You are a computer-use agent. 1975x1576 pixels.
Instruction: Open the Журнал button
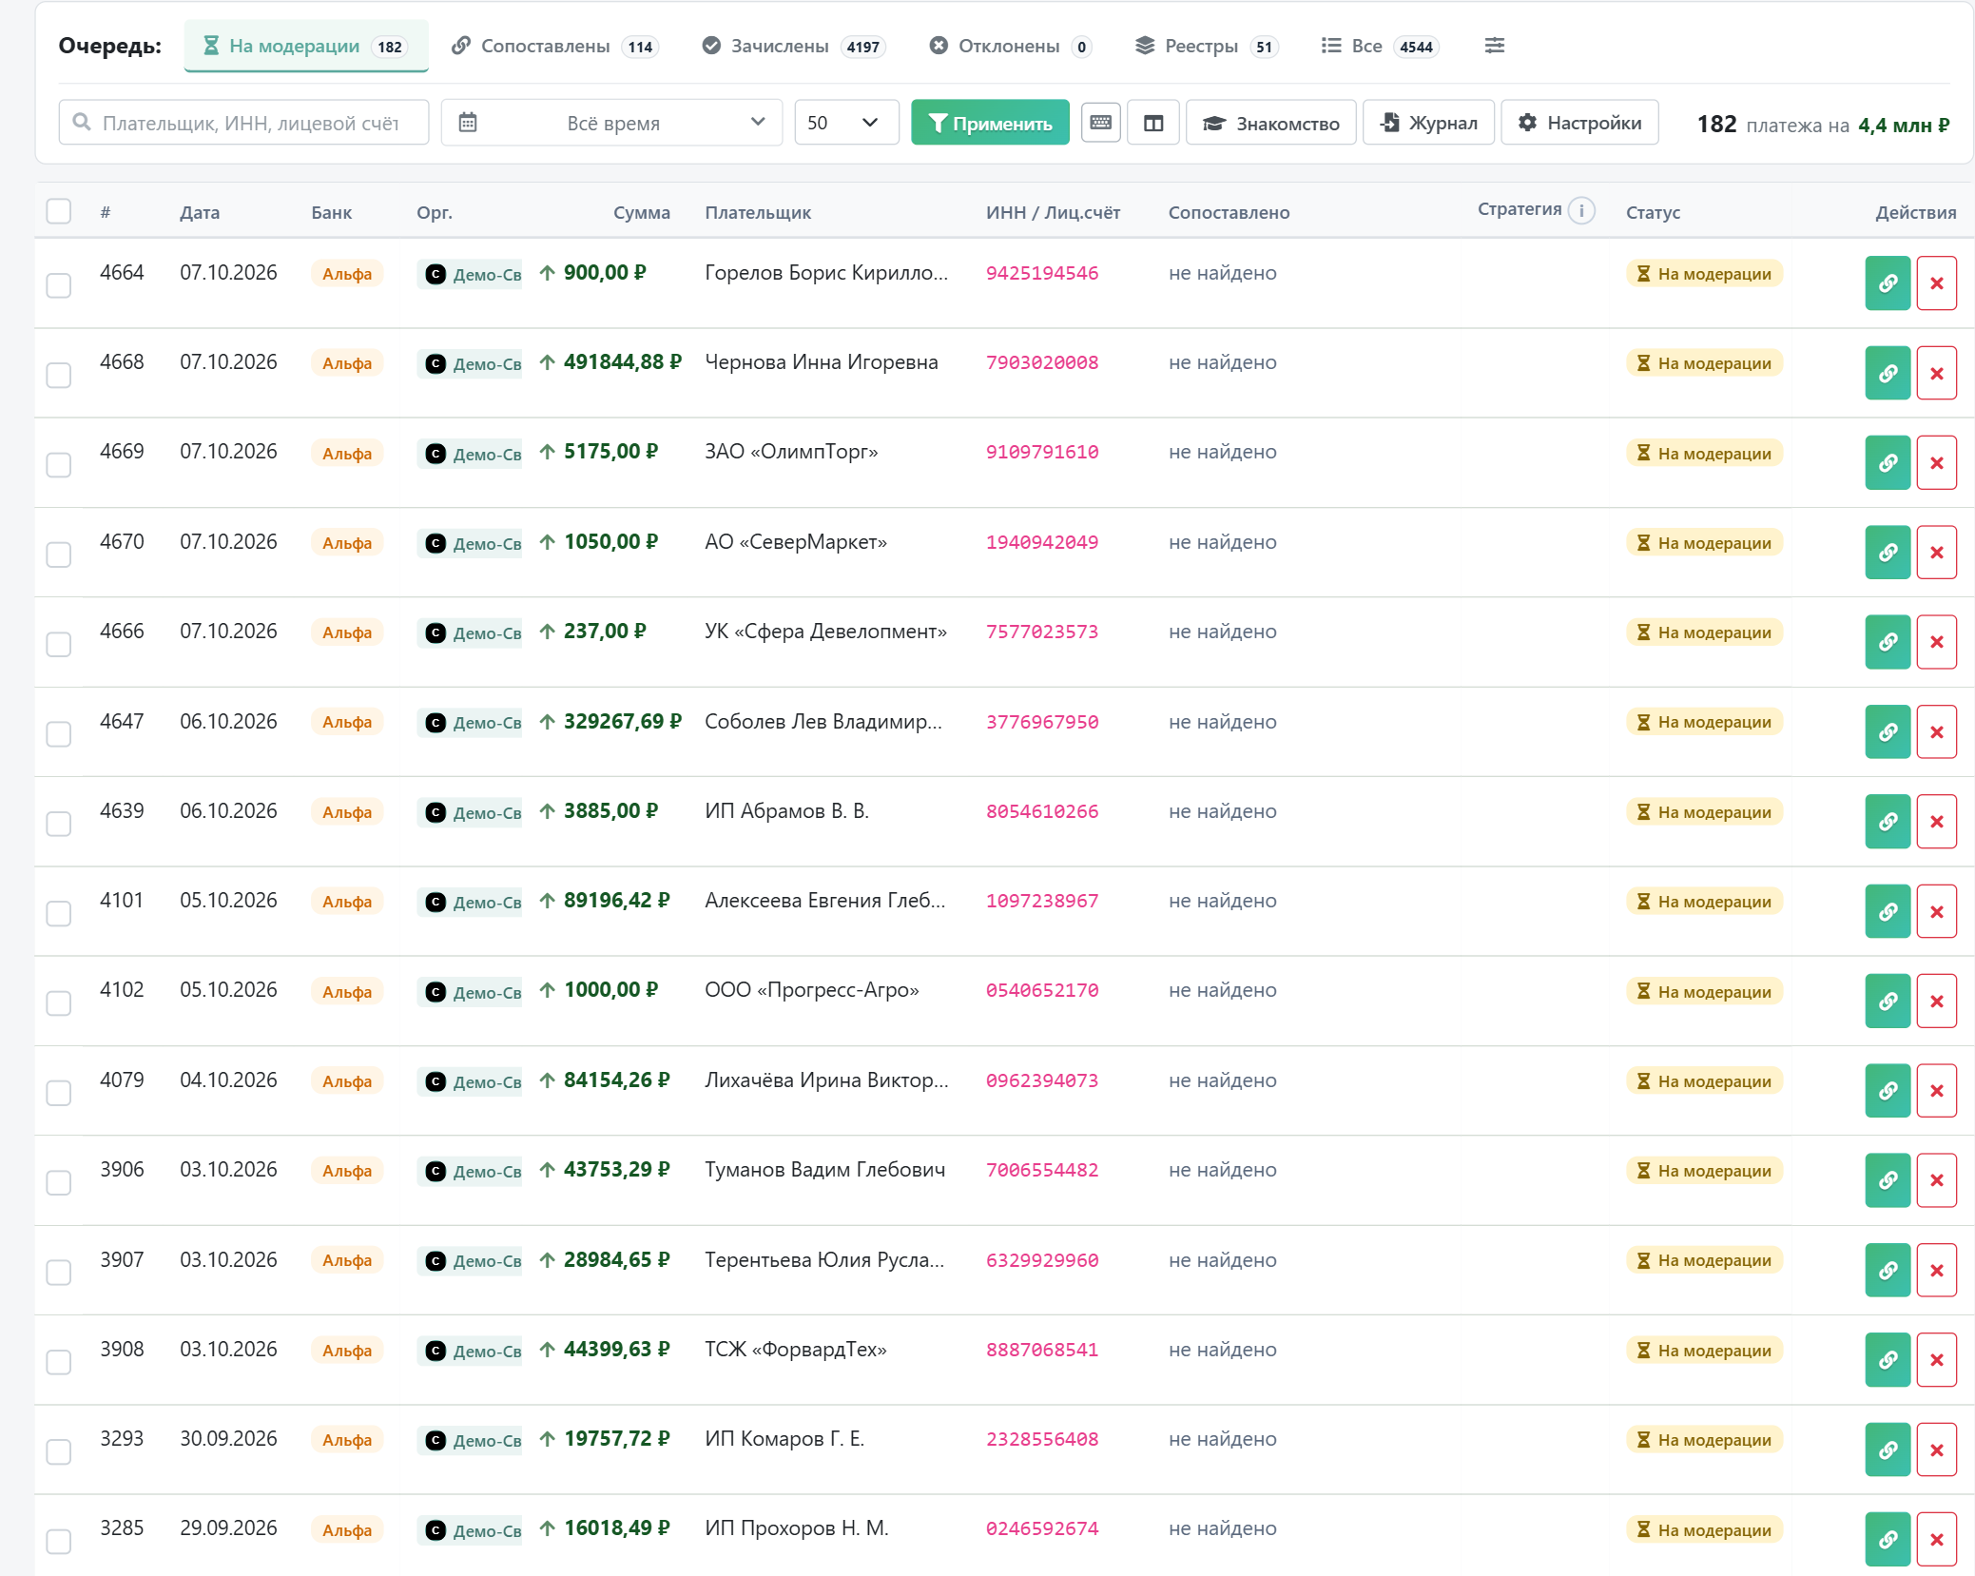point(1428,123)
